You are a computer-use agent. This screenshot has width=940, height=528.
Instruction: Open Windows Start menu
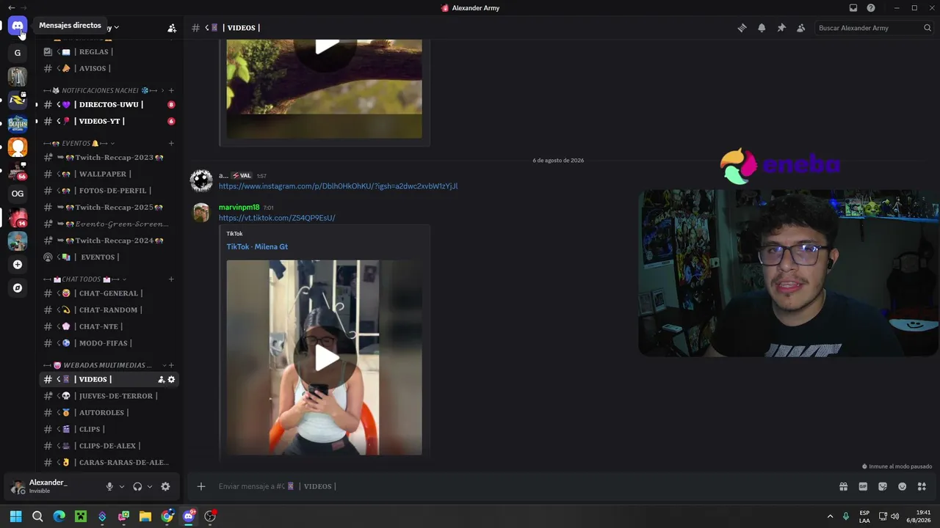click(16, 516)
